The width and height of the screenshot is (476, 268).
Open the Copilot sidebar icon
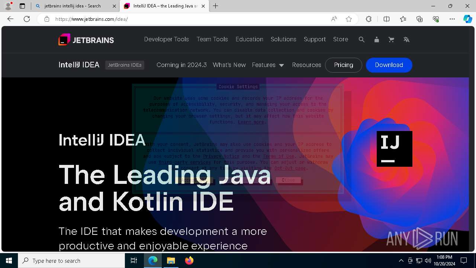pos(467,19)
